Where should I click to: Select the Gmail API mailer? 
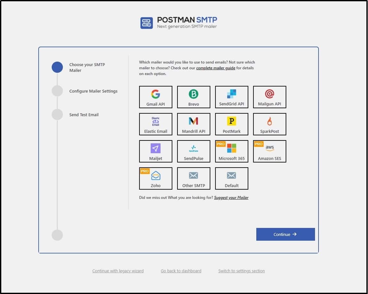(155, 97)
